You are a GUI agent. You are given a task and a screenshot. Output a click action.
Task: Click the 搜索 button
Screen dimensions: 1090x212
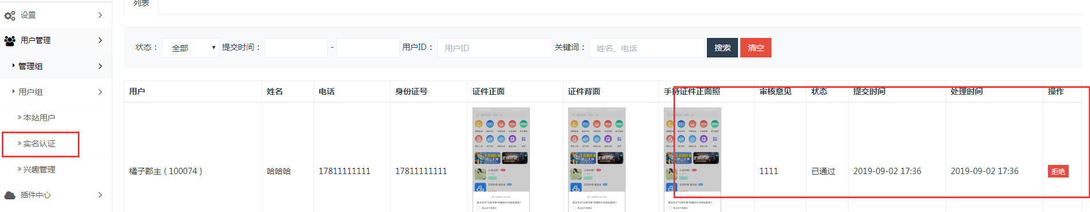[x=722, y=48]
